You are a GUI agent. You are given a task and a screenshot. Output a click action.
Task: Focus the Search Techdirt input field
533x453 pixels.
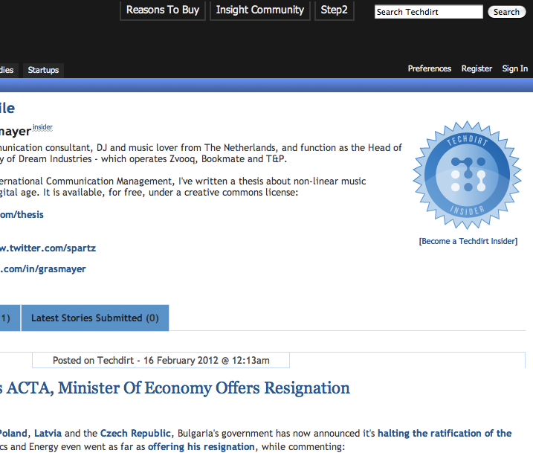[428, 12]
